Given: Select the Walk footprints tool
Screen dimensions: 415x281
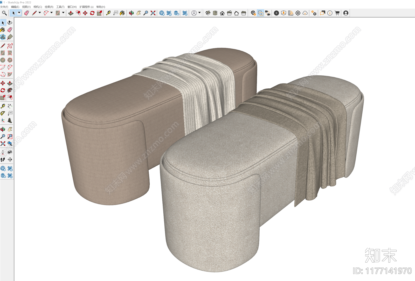Looking at the screenshot, I should coord(3,159).
